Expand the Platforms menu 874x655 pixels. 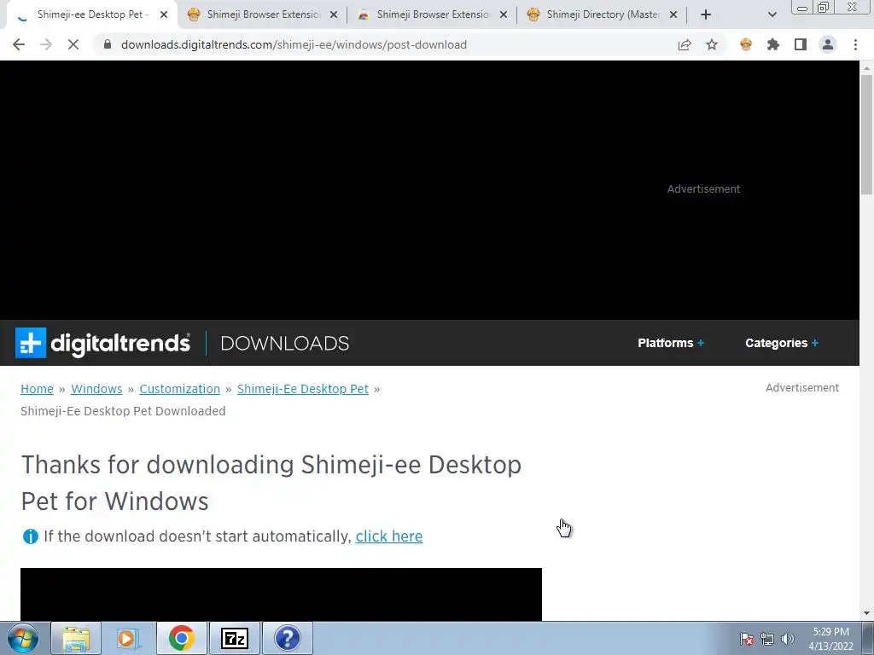coord(671,343)
